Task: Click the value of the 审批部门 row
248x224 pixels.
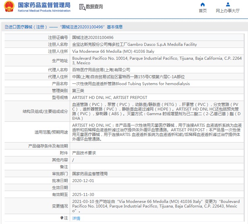Action: tap(90, 174)
